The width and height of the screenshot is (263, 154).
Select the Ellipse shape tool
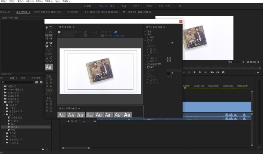point(47,61)
